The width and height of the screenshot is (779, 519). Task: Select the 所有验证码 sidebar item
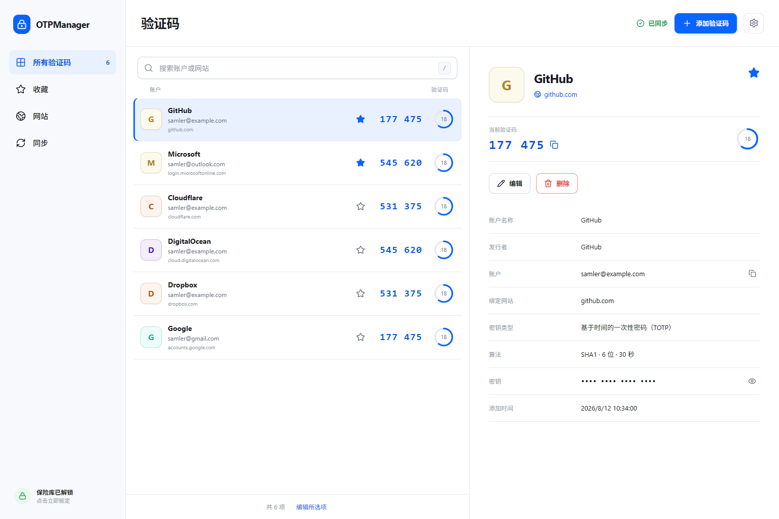[x=62, y=62]
